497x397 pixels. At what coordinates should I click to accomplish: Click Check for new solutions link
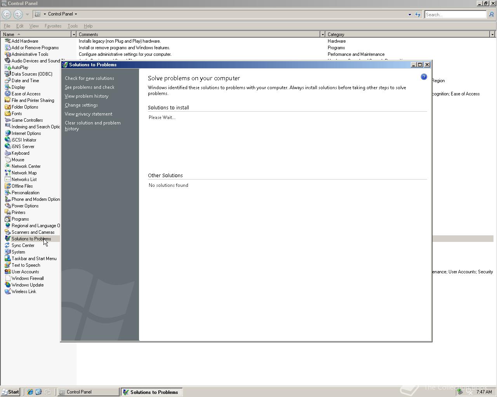[89, 78]
